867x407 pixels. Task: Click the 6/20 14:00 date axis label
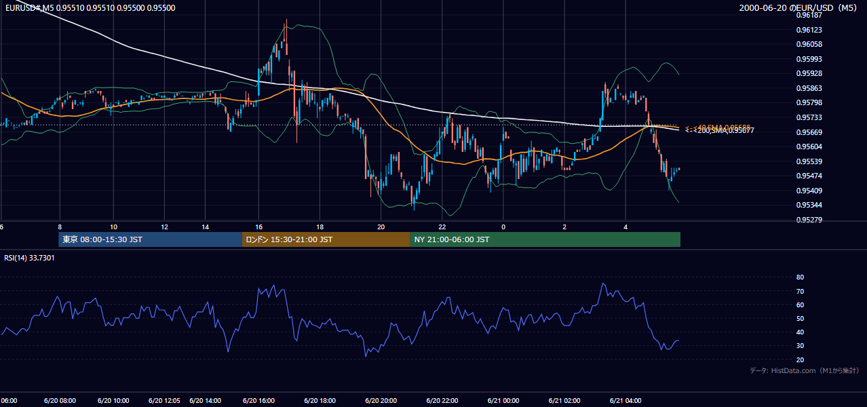pyautogui.click(x=206, y=401)
